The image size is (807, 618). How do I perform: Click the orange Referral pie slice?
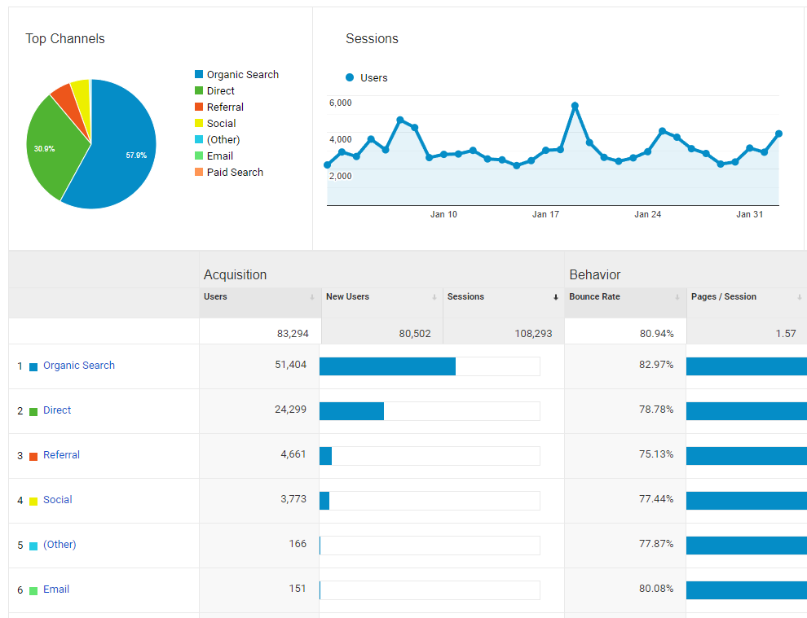point(62,95)
